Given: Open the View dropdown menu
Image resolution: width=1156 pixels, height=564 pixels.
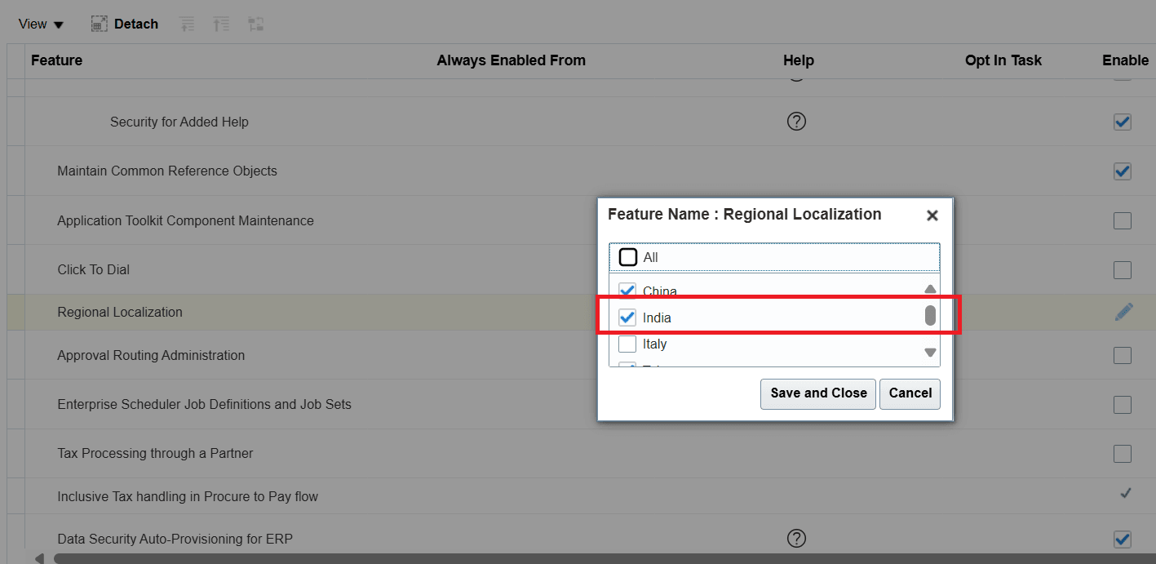Looking at the screenshot, I should pyautogui.click(x=38, y=24).
